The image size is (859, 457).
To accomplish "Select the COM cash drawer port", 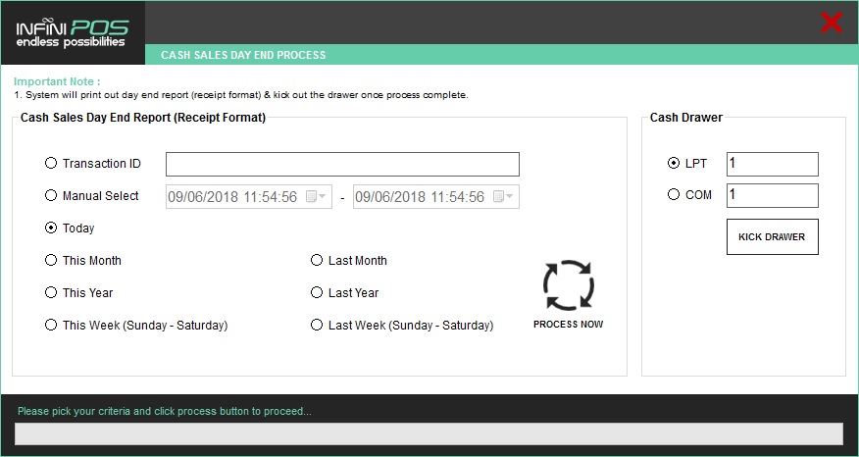I will pyautogui.click(x=674, y=194).
